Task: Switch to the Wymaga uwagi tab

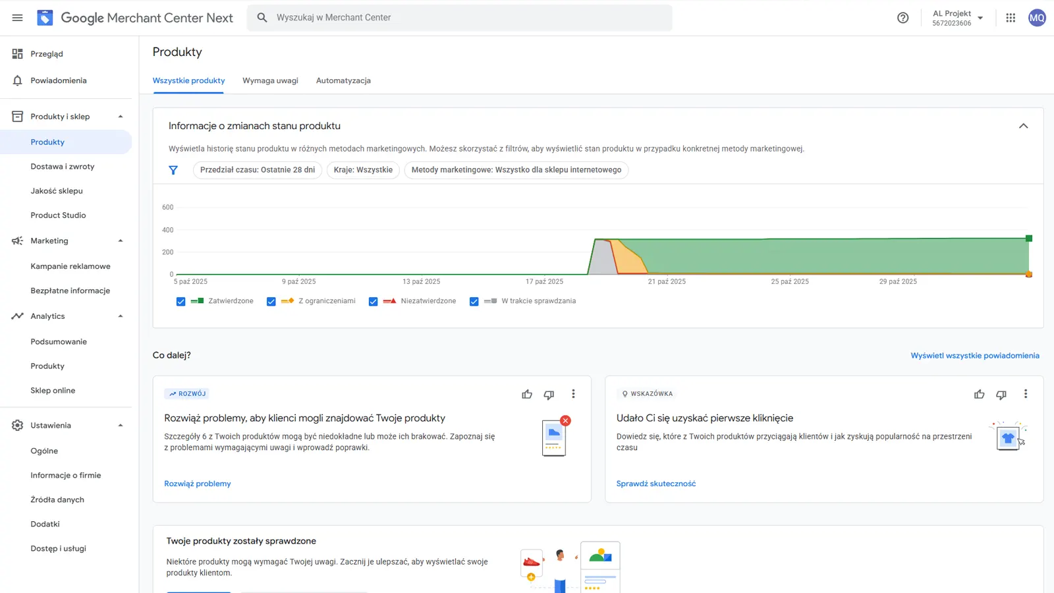Action: [x=270, y=80]
